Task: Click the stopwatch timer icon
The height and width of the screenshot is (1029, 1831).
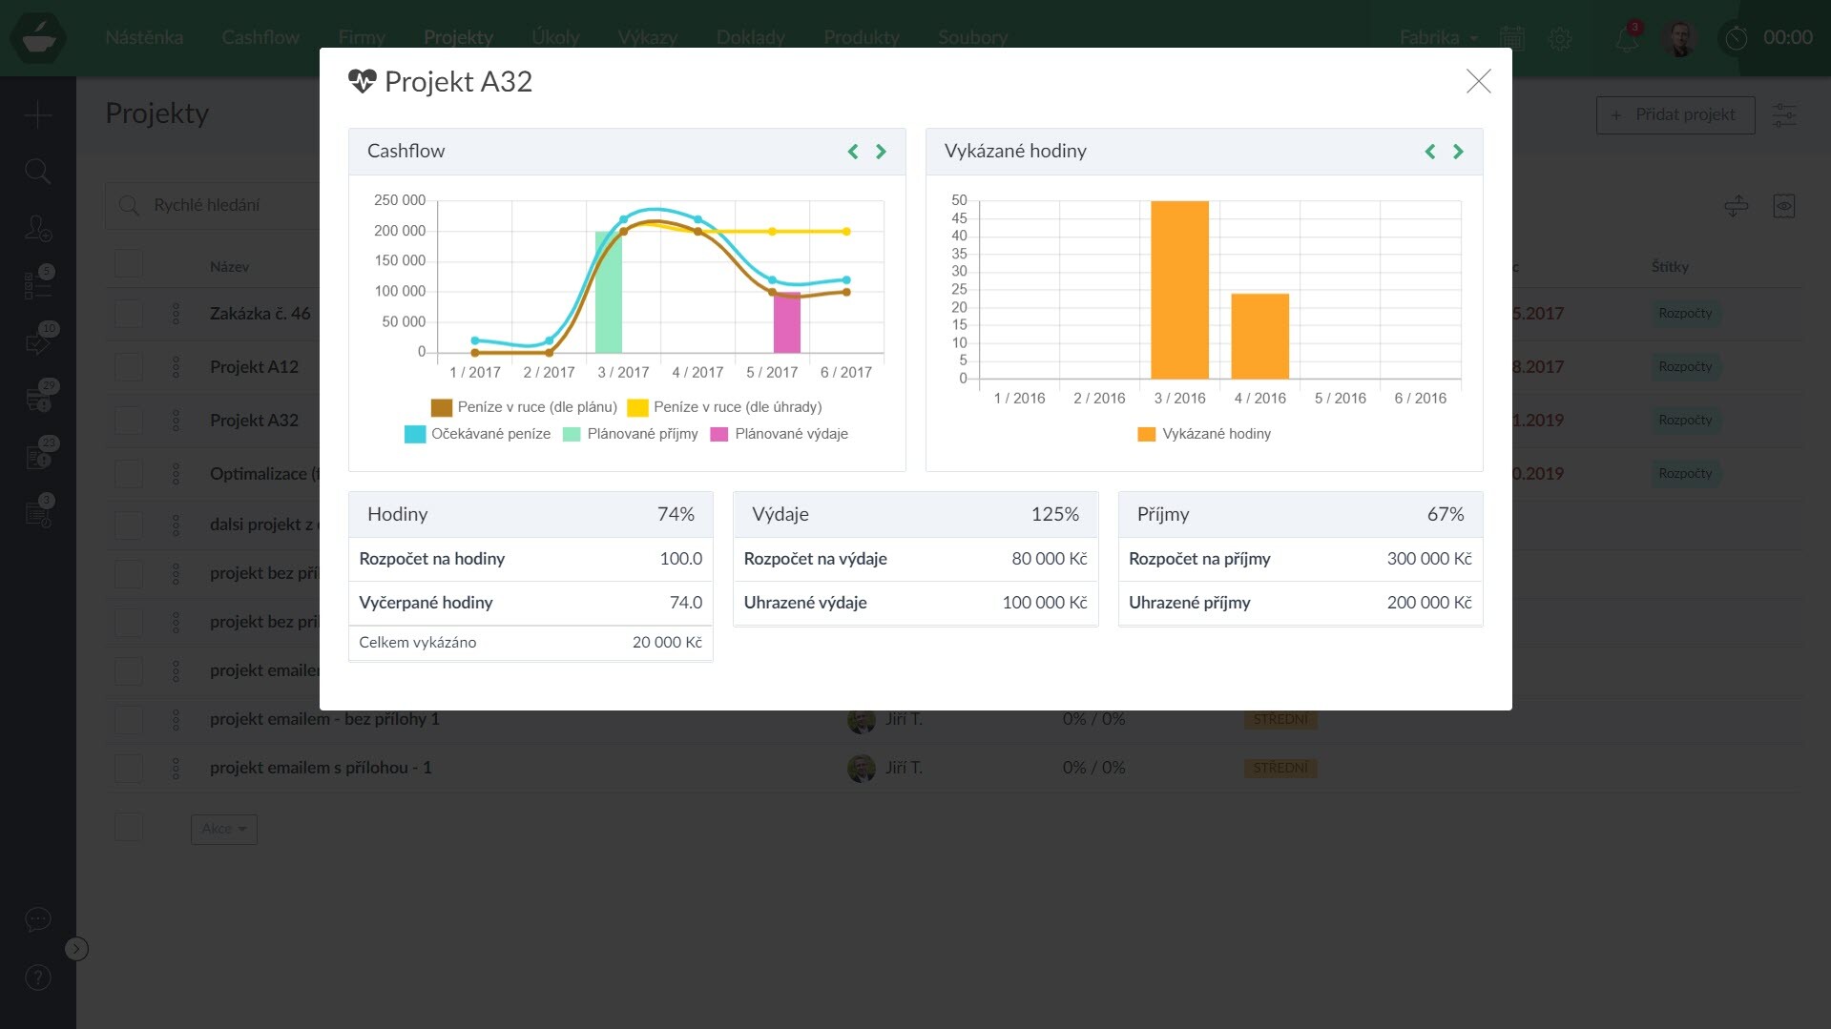Action: pos(1736,38)
